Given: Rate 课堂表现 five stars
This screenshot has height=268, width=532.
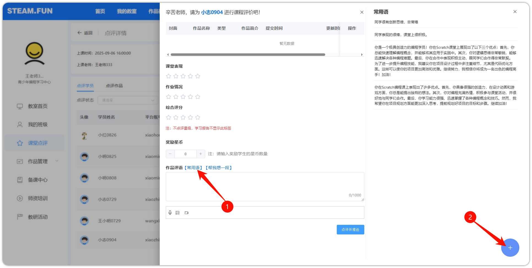Looking at the screenshot, I should point(198,76).
